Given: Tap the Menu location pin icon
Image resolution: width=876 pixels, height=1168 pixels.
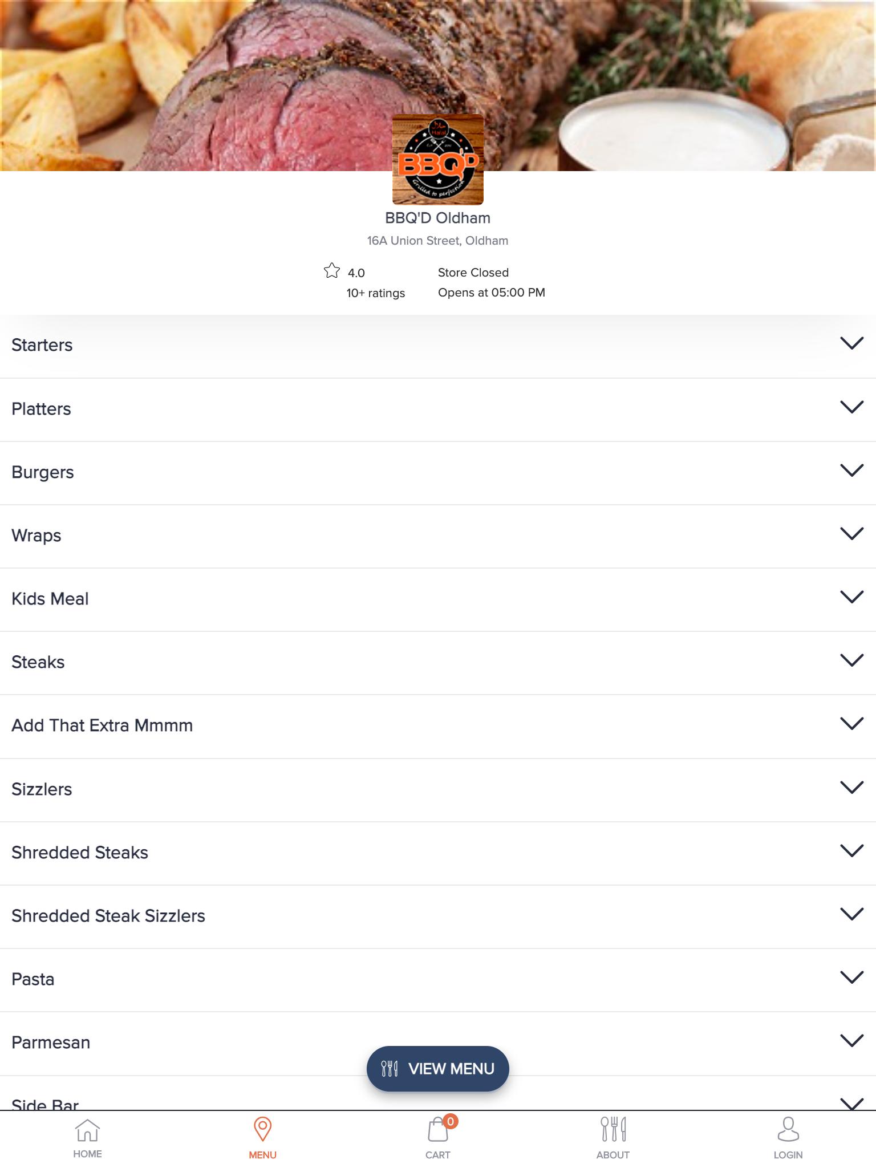Looking at the screenshot, I should [x=262, y=1129].
